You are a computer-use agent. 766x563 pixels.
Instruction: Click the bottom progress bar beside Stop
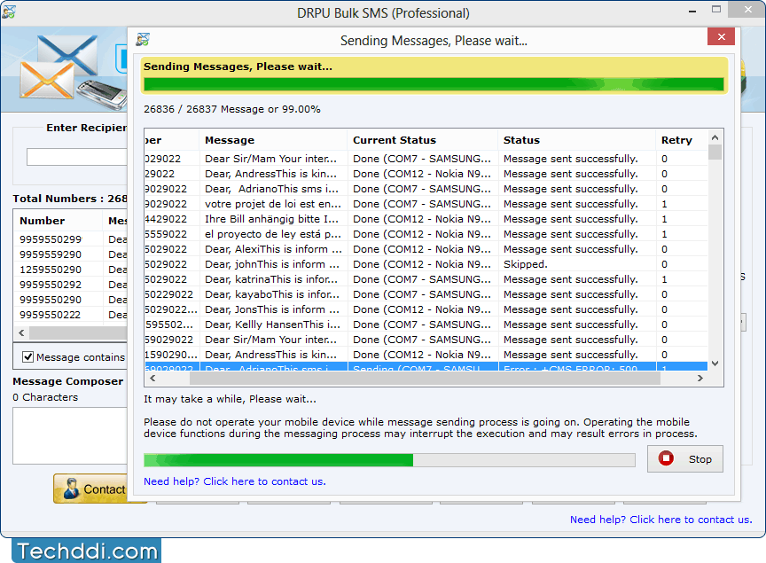[x=389, y=460]
